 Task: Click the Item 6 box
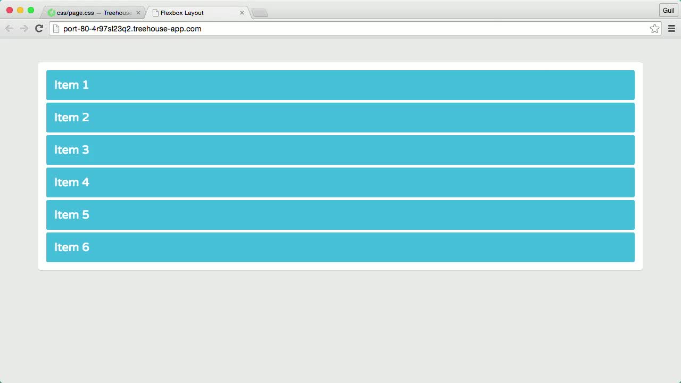pyautogui.click(x=340, y=247)
